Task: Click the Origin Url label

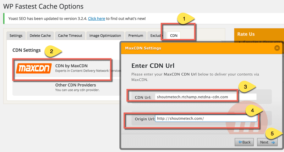Action: (145, 119)
